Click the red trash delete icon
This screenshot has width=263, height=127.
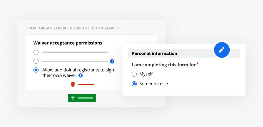(x=73, y=84)
